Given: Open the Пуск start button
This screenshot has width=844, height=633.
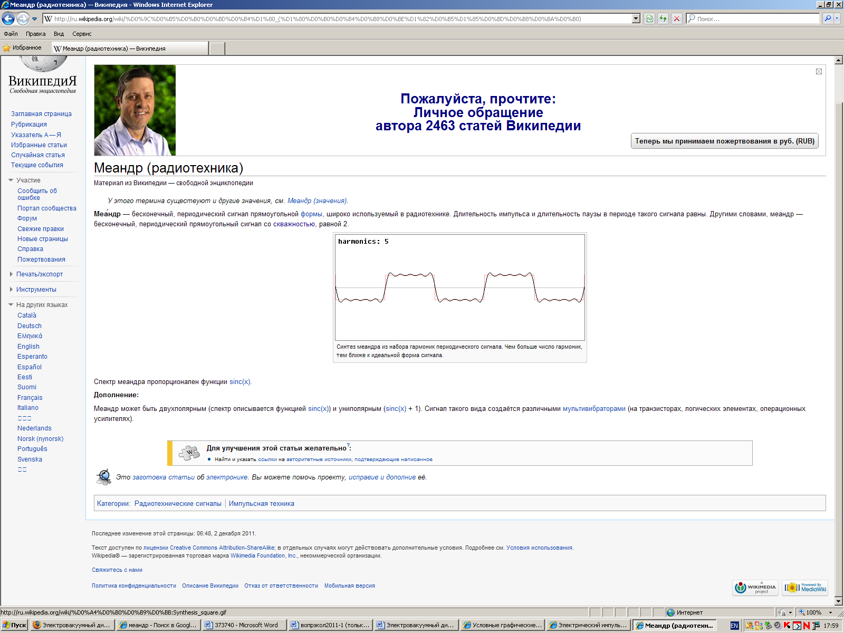Looking at the screenshot, I should click(14, 625).
